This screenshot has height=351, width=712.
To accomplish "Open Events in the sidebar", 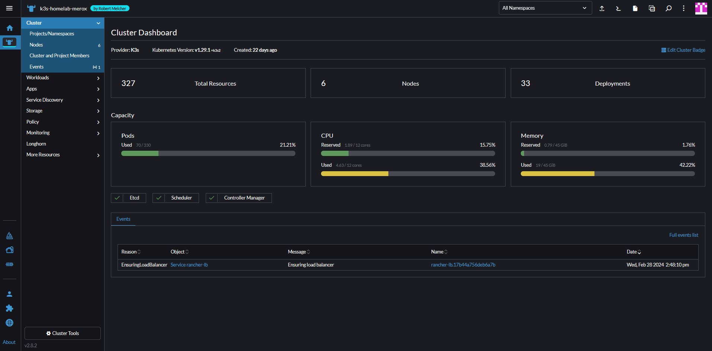I will tap(62, 67).
